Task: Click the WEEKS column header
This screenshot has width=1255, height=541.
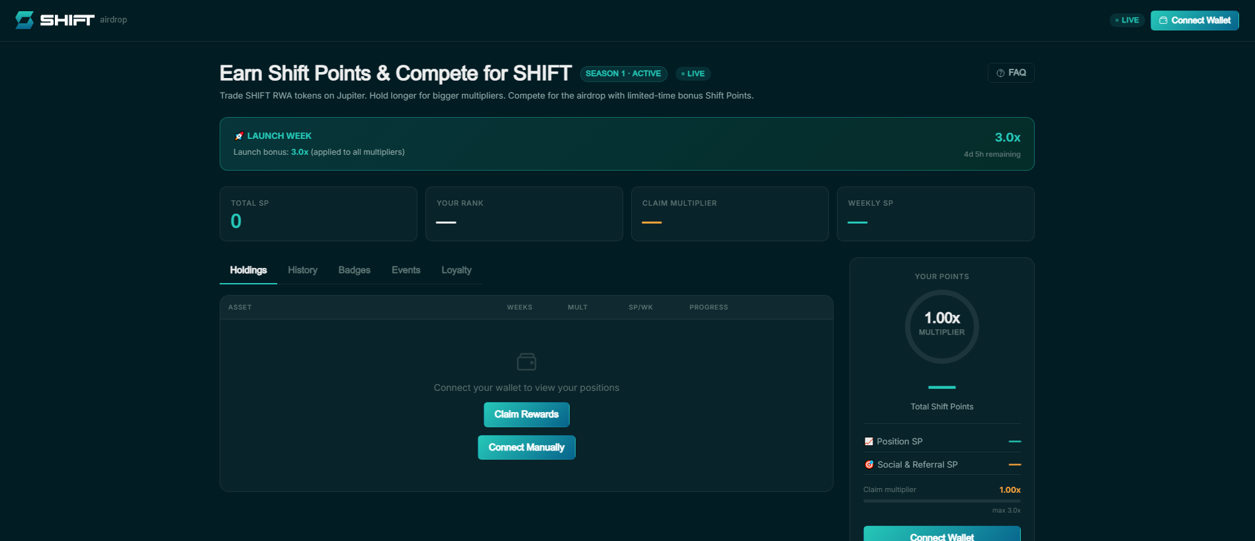Action: coord(519,308)
